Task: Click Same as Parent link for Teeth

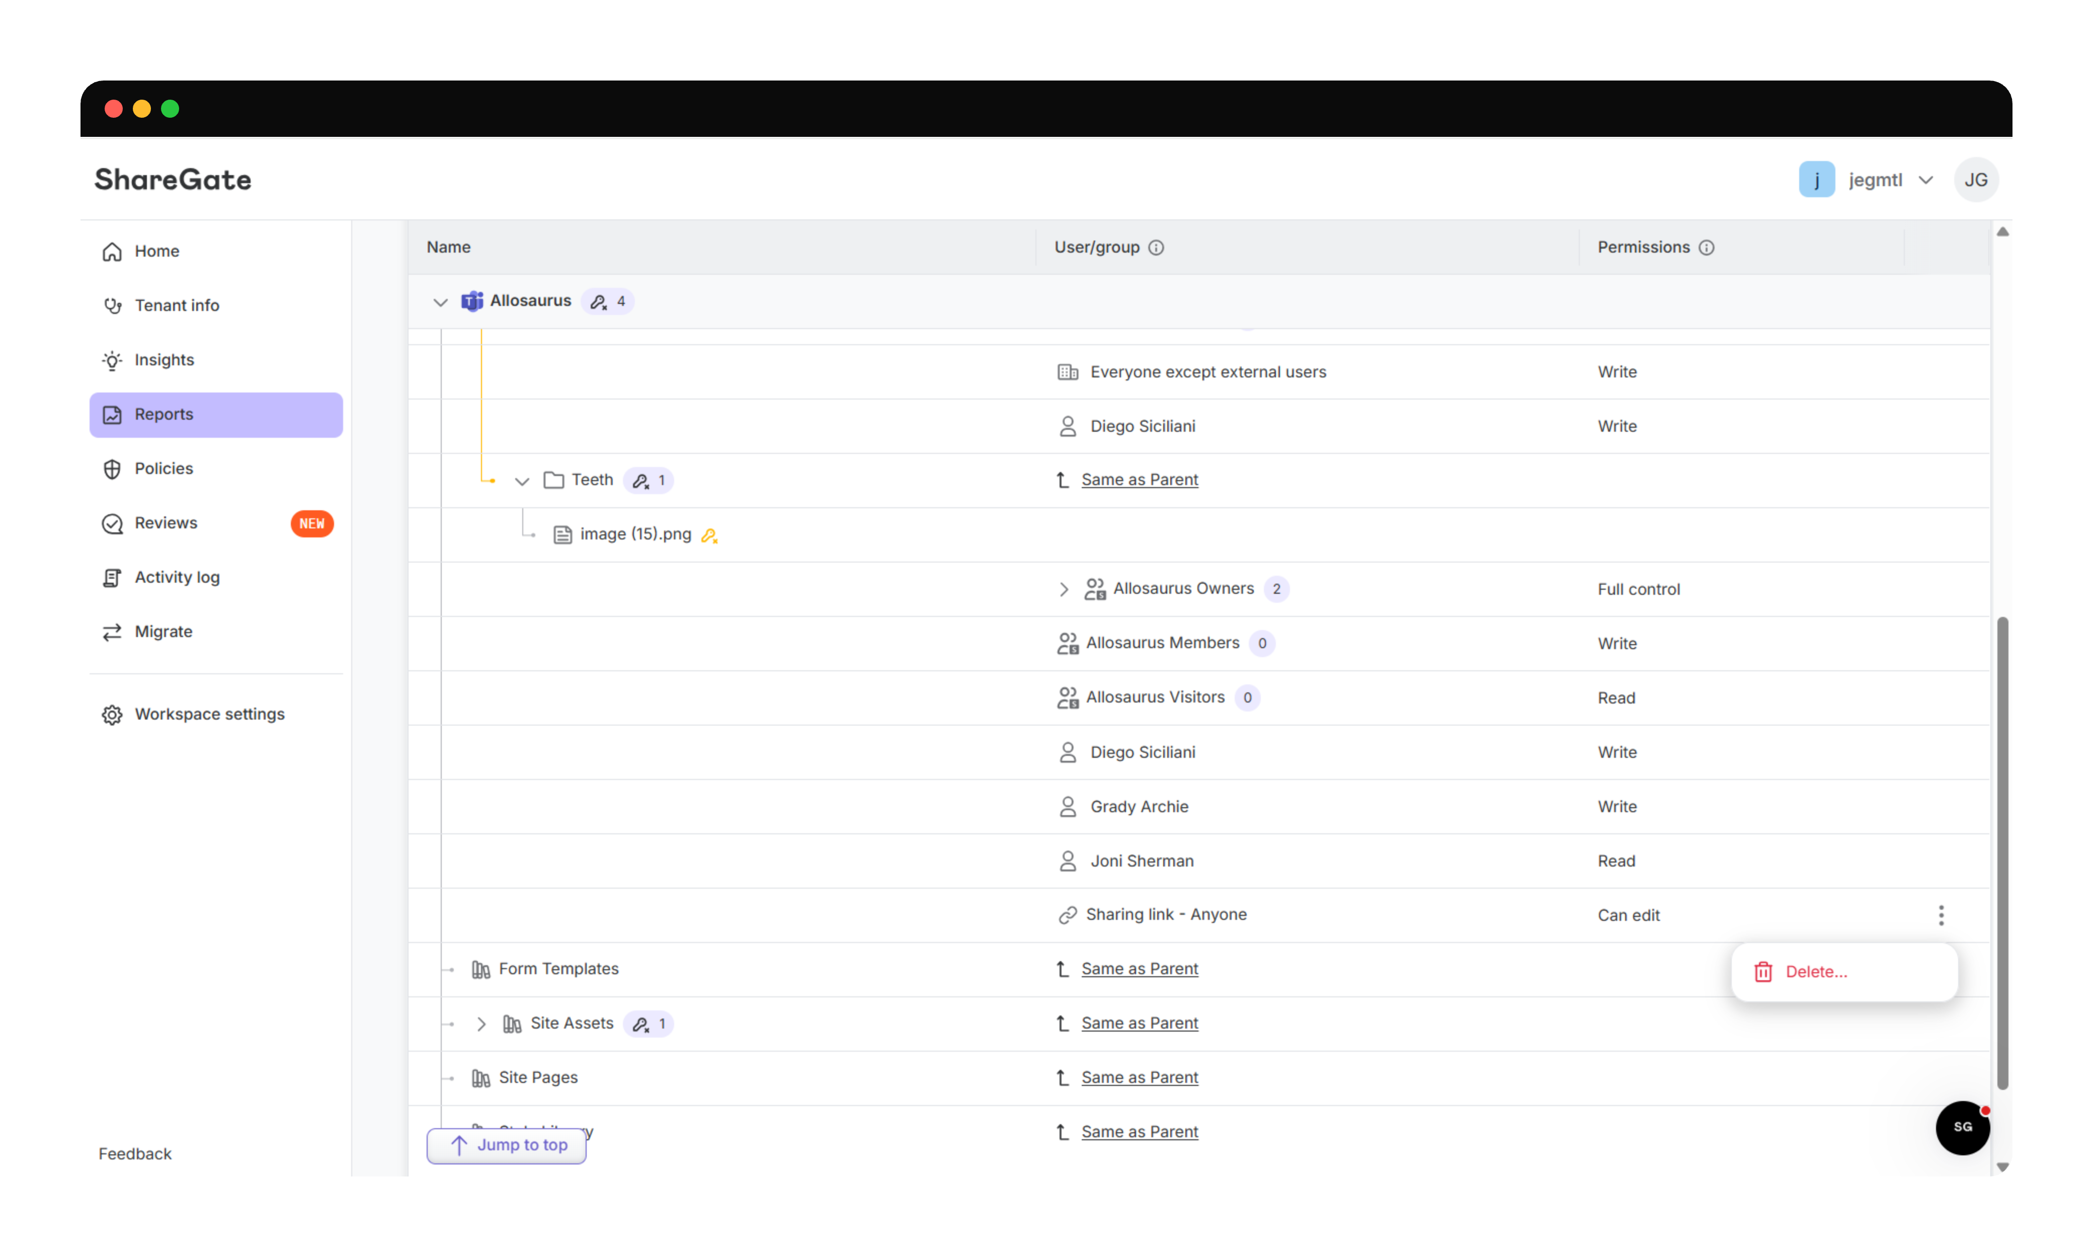Action: [x=1140, y=480]
